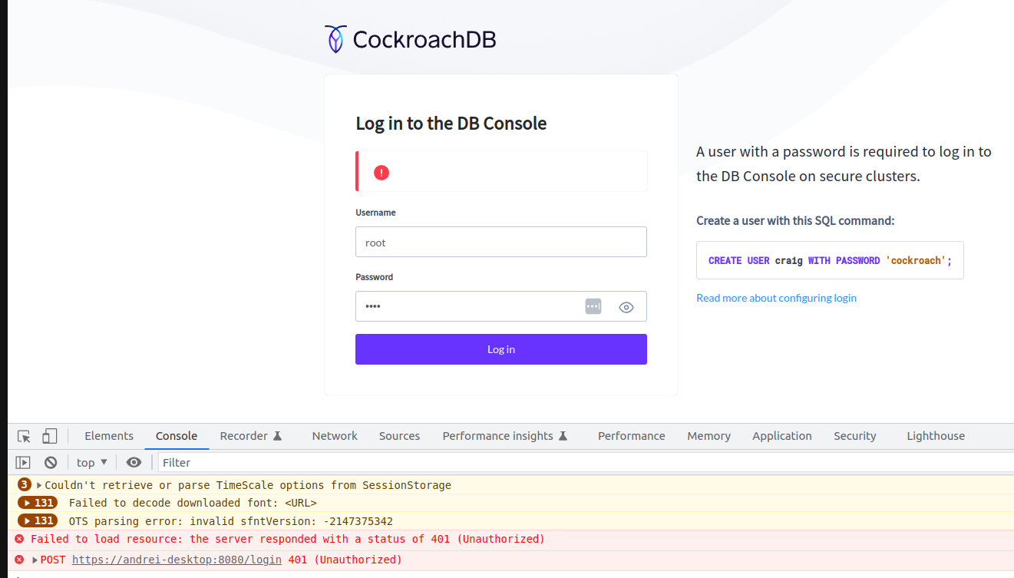Switch to the Elements tab
This screenshot has height=578, width=1014.
tap(109, 436)
